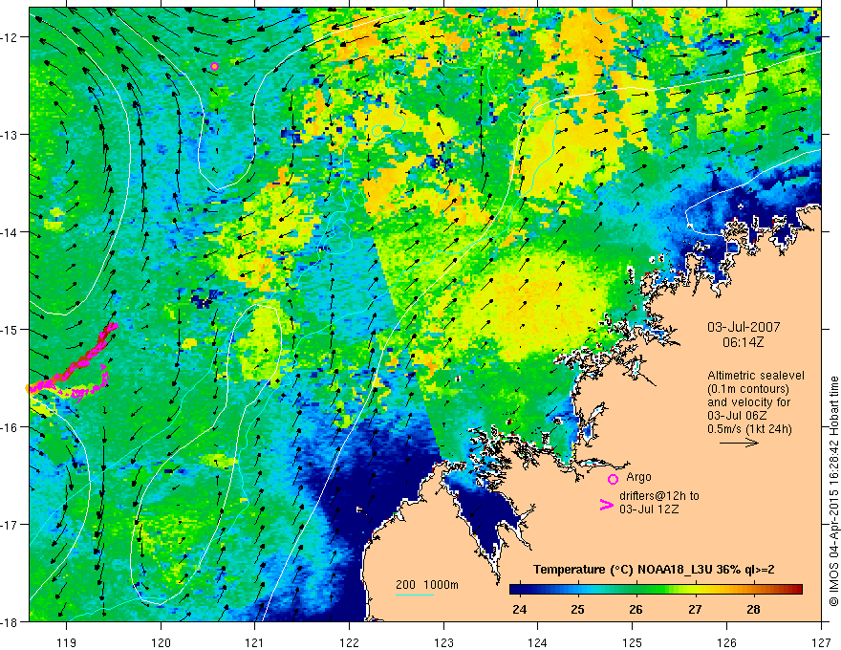Click the Temperature NOAA18_L3U title
This screenshot has width=841, height=650.
coord(654,570)
